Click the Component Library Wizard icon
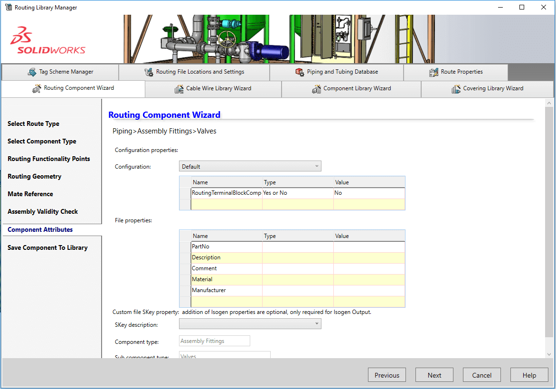Screen dimensions: 556x389 (317, 88)
